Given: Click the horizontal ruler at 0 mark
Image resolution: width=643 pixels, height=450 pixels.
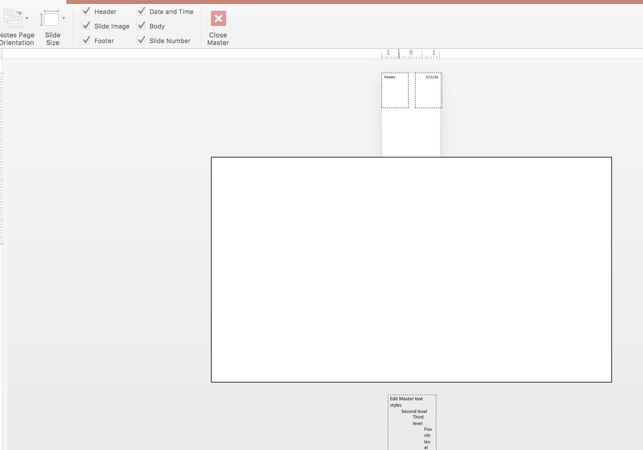Looking at the screenshot, I should click(411, 54).
